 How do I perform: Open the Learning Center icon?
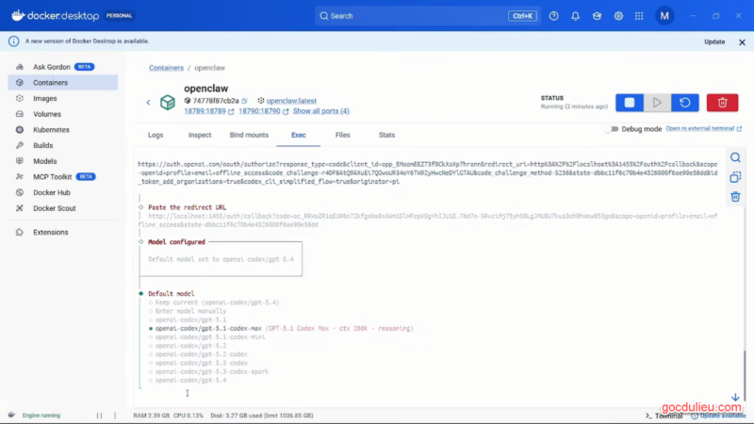[x=596, y=16]
